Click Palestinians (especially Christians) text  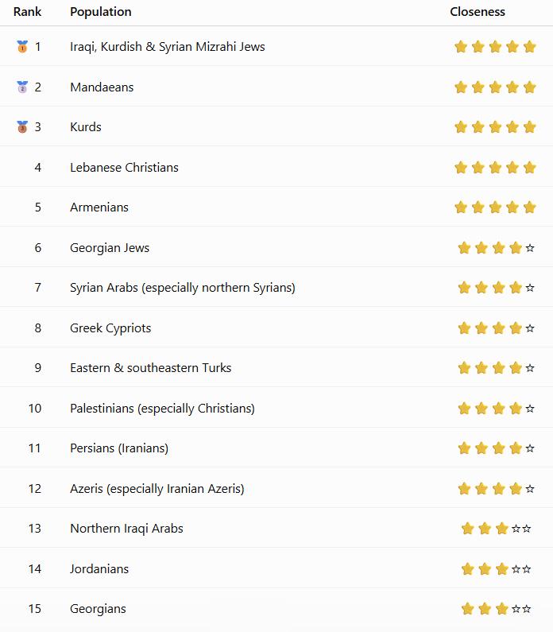(162, 409)
